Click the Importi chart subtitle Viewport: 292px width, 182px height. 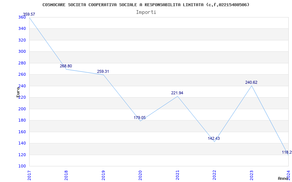pos(146,12)
